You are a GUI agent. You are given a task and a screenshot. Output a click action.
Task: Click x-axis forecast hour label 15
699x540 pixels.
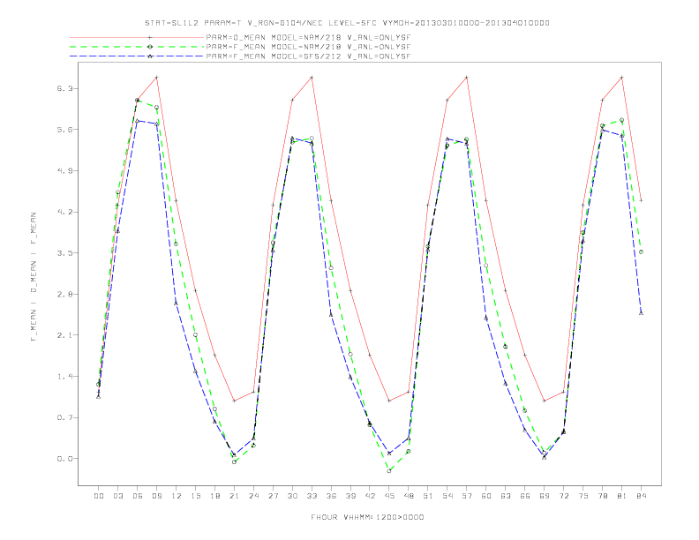click(195, 496)
